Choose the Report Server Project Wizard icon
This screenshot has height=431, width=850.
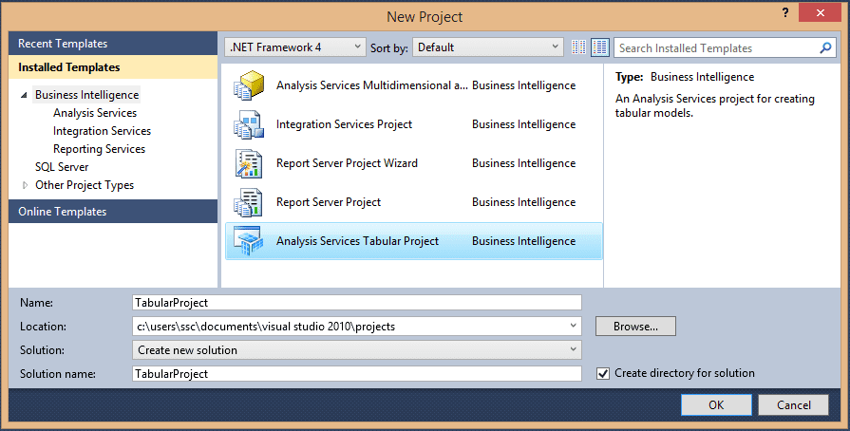coord(249,163)
